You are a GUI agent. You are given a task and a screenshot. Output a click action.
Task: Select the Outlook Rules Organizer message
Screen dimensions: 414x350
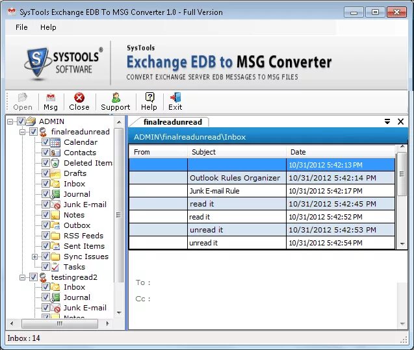pyautogui.click(x=262, y=178)
